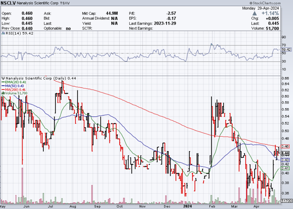
Task: Click the Yield N/A value
Action: 114,23
